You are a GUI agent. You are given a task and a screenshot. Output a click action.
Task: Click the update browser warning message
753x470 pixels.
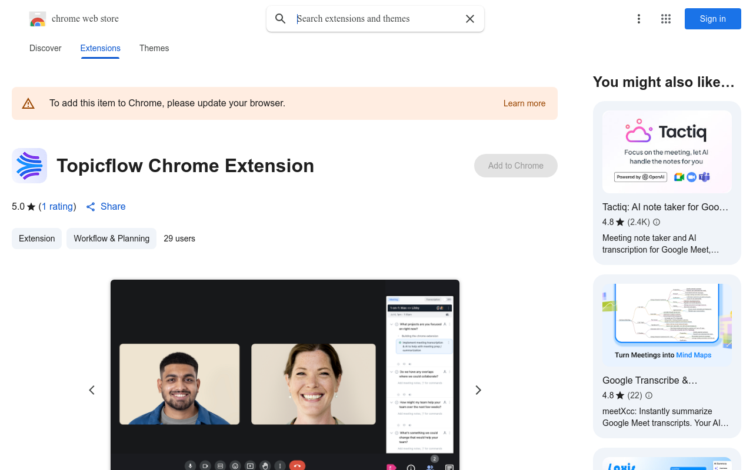167,103
